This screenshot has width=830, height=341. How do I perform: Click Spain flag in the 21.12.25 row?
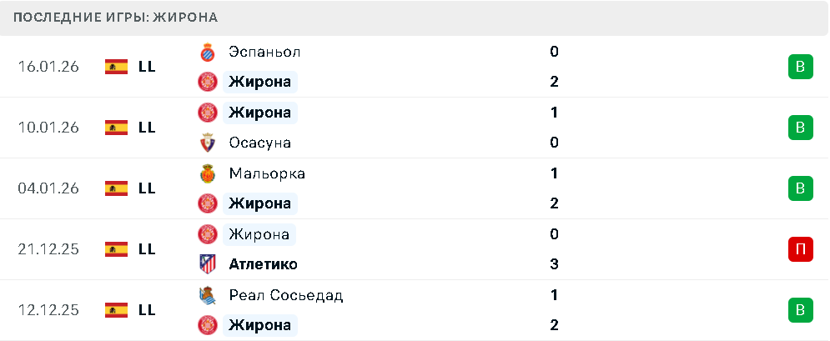point(116,248)
